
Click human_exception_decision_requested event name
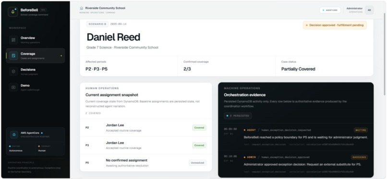click(286, 130)
